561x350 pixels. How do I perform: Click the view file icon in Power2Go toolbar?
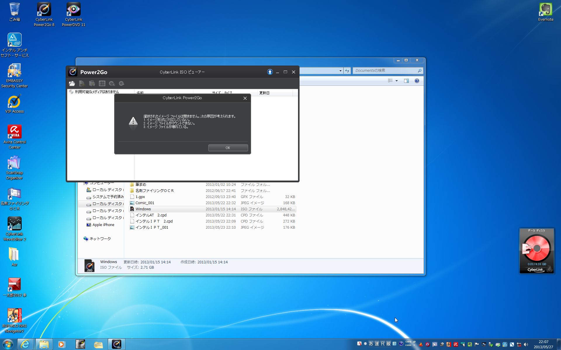[82, 83]
